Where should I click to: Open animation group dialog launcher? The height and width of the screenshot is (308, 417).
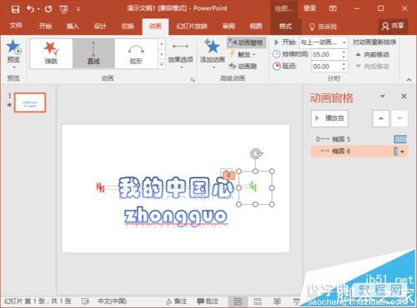(x=193, y=80)
